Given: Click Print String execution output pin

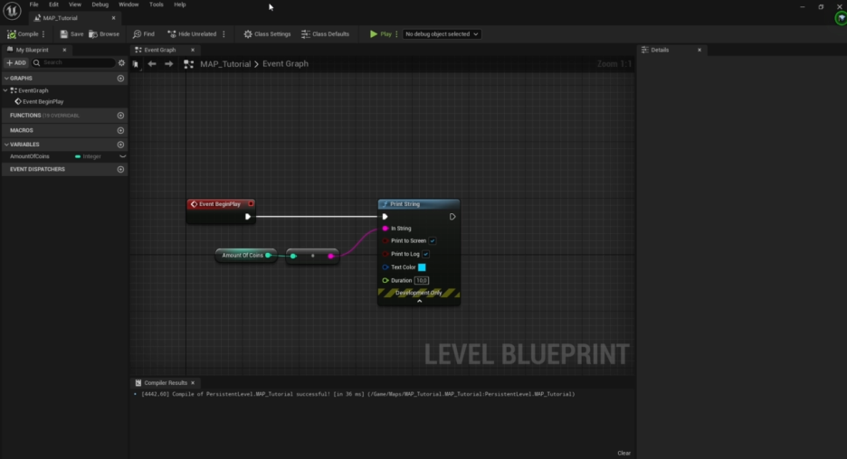Looking at the screenshot, I should (x=452, y=217).
